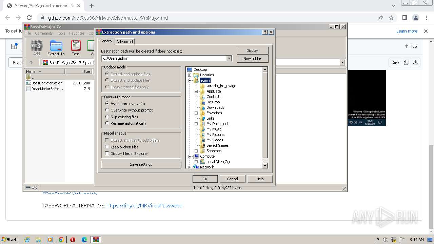
Task: Switch to the Advanced tab
Action: tap(124, 42)
